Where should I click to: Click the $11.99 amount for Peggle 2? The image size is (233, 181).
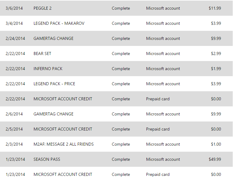[x=215, y=8]
